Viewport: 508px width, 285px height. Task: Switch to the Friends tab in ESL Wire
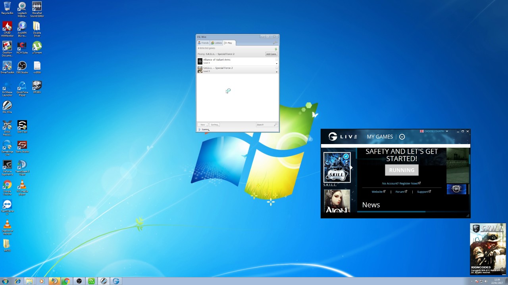pos(203,43)
